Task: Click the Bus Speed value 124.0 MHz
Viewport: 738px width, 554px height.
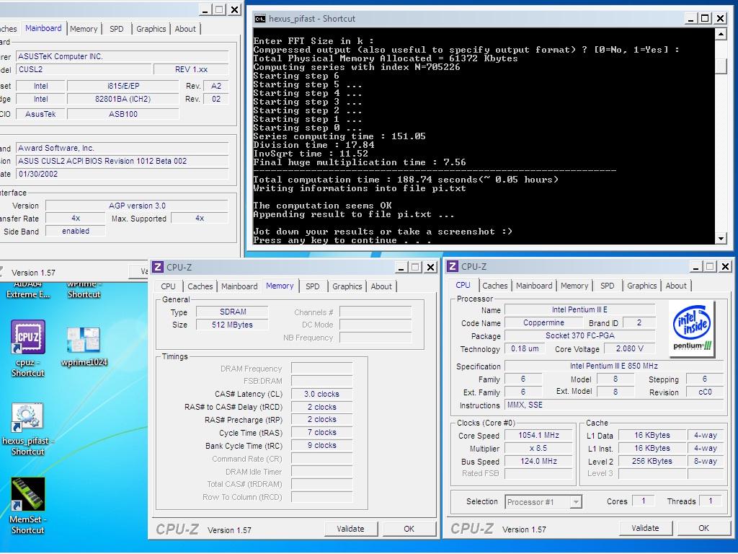Action: pos(538,461)
